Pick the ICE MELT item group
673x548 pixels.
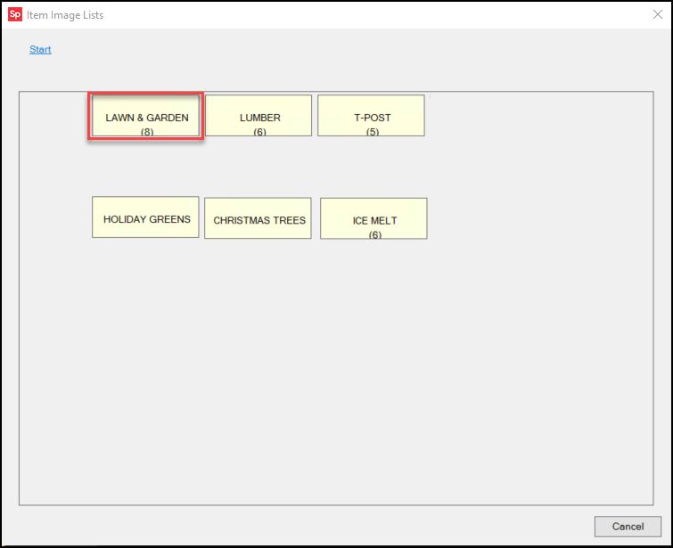(x=373, y=218)
